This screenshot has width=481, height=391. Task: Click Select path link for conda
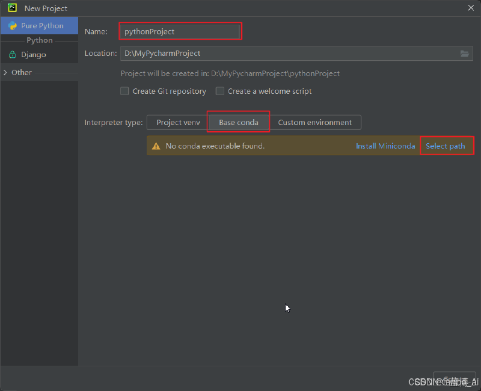click(445, 146)
